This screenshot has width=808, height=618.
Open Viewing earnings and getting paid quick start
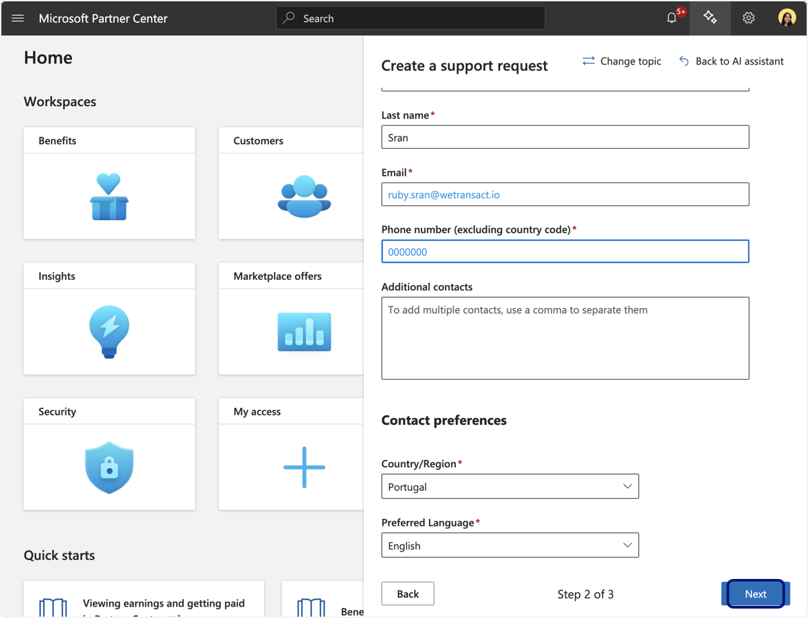(164, 603)
